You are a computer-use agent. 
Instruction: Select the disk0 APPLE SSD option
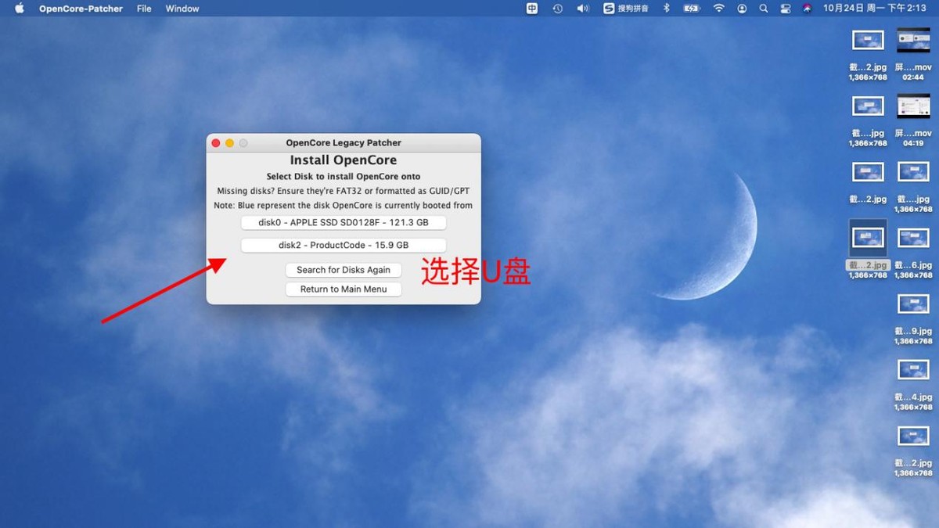click(343, 222)
